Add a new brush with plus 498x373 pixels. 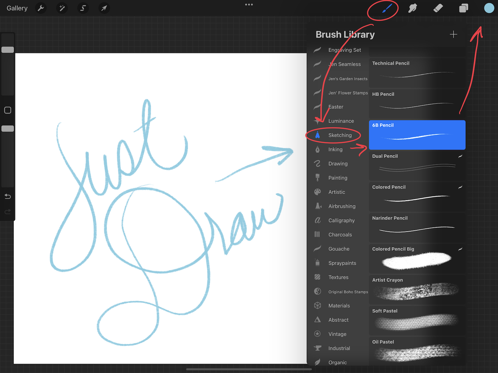[x=453, y=34]
